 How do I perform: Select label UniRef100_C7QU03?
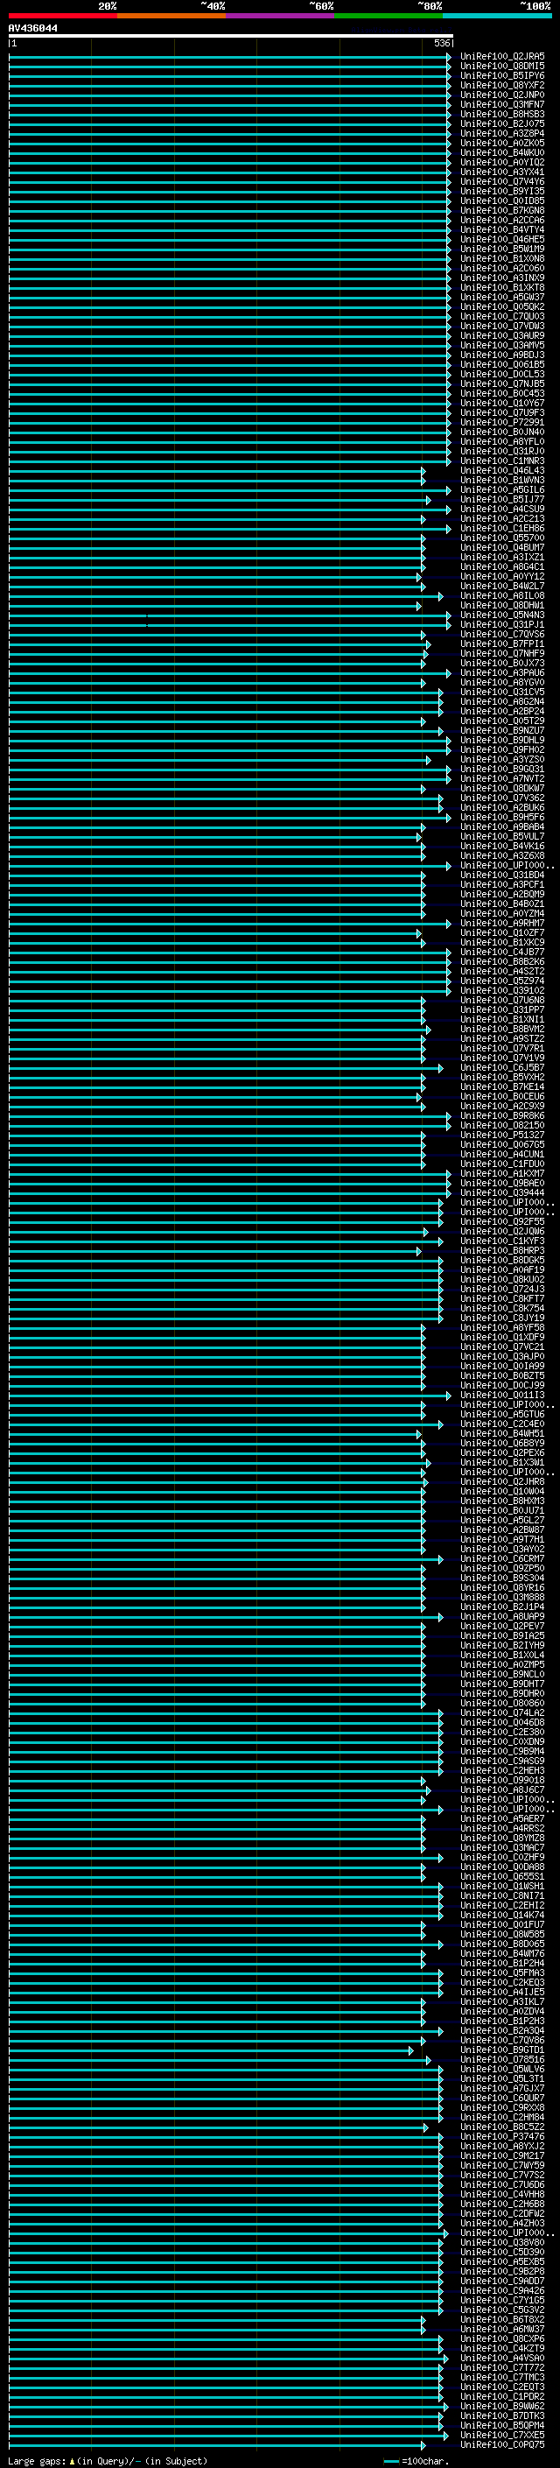click(x=502, y=316)
